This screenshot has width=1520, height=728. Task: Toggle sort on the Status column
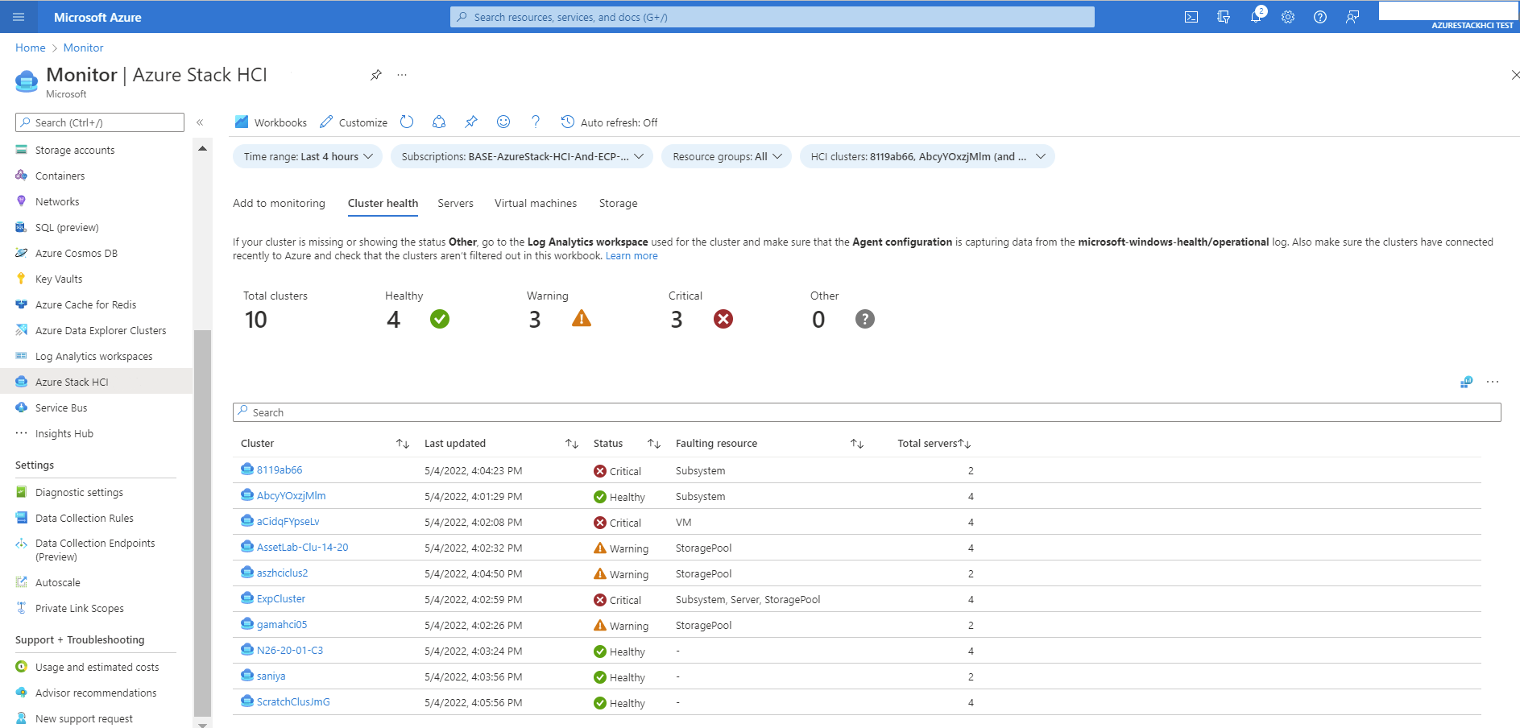coord(654,443)
